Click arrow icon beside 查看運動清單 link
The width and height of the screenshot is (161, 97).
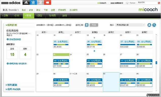coord(8,39)
